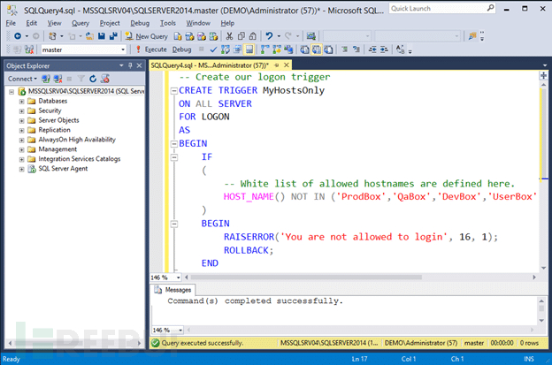Click the Results to File icon

tap(328, 49)
